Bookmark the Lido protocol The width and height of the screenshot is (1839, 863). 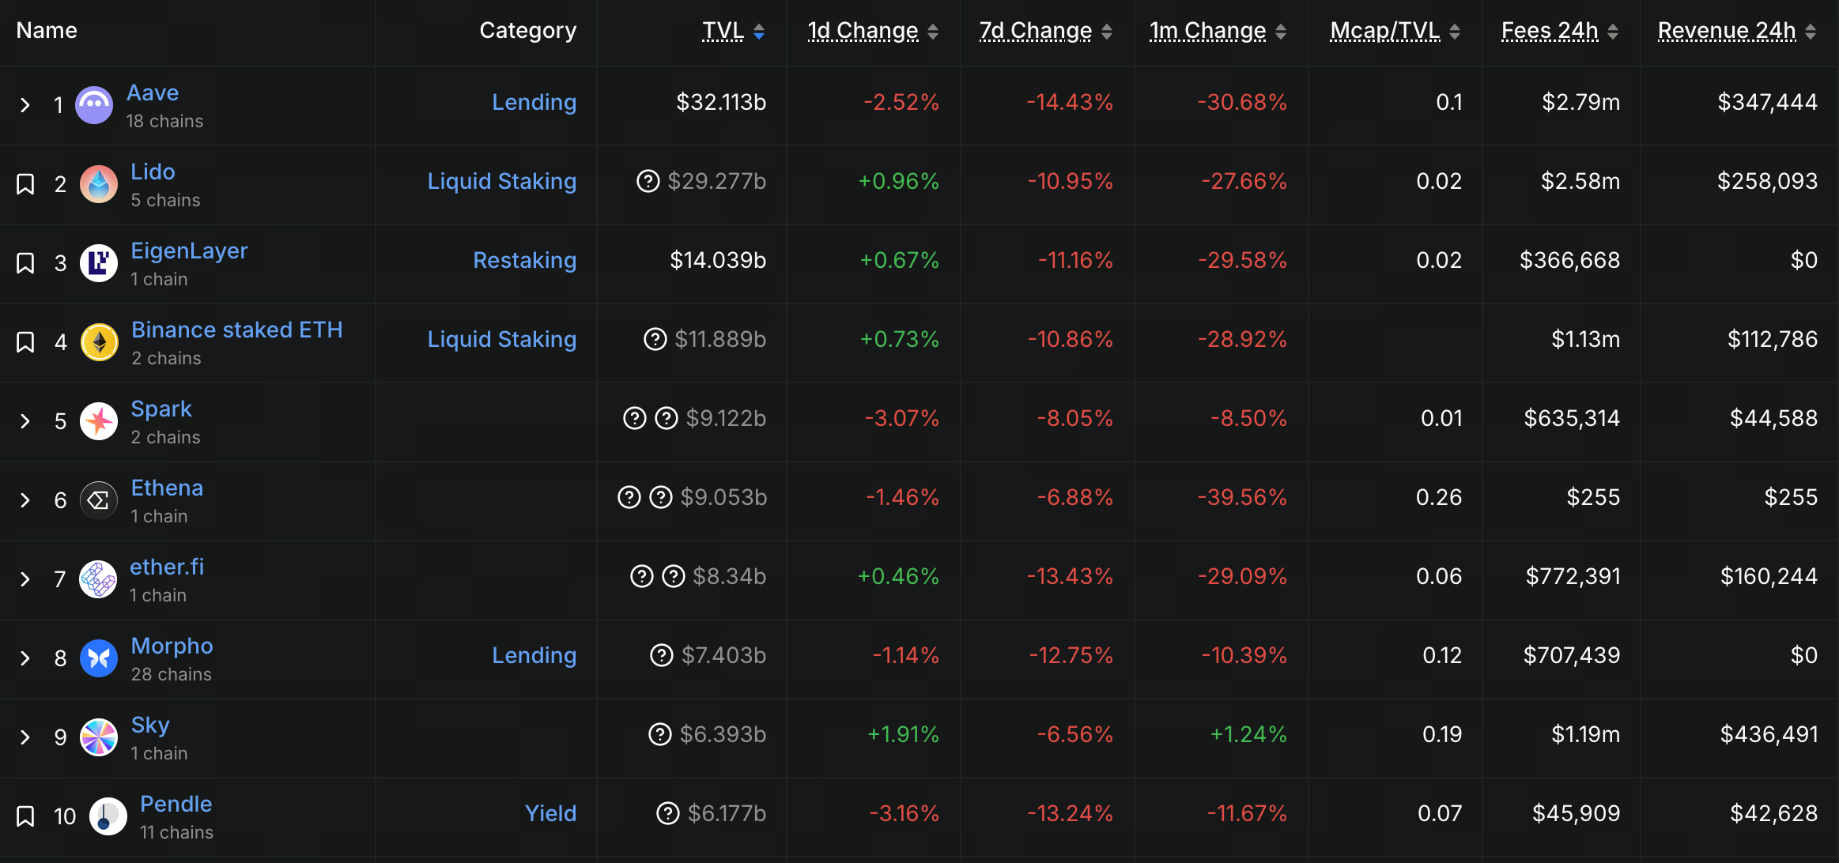click(x=25, y=183)
